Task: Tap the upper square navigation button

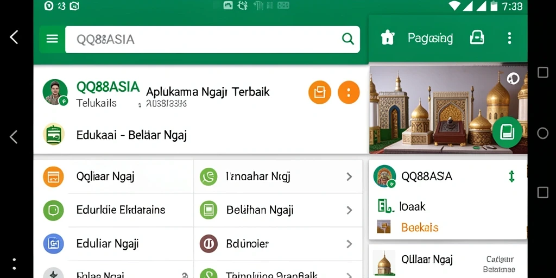Action: (x=542, y=73)
